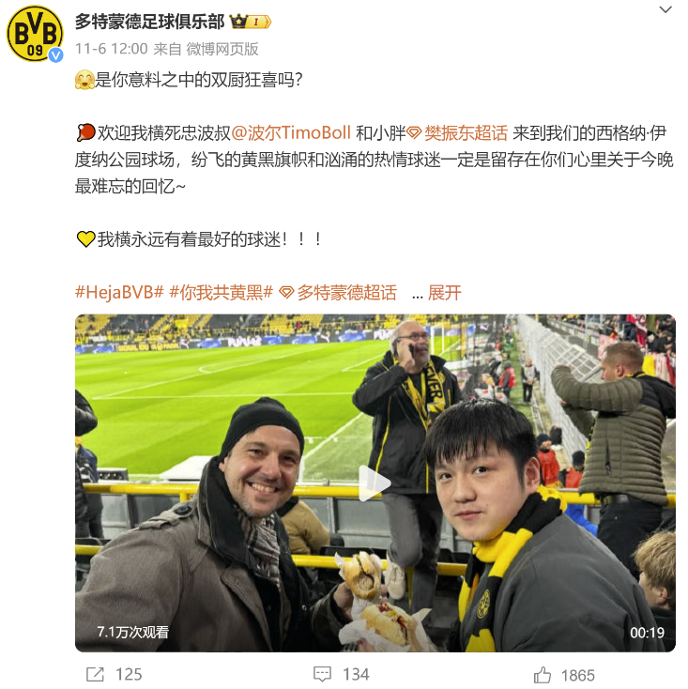
Task: Repost this post via share icon
Action: 95,675
